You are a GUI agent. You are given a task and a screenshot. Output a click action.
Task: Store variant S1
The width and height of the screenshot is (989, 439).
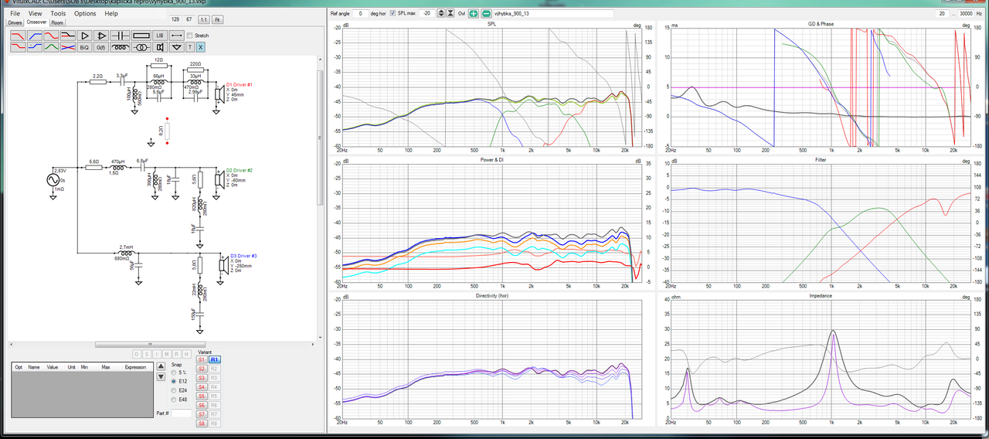pos(202,359)
